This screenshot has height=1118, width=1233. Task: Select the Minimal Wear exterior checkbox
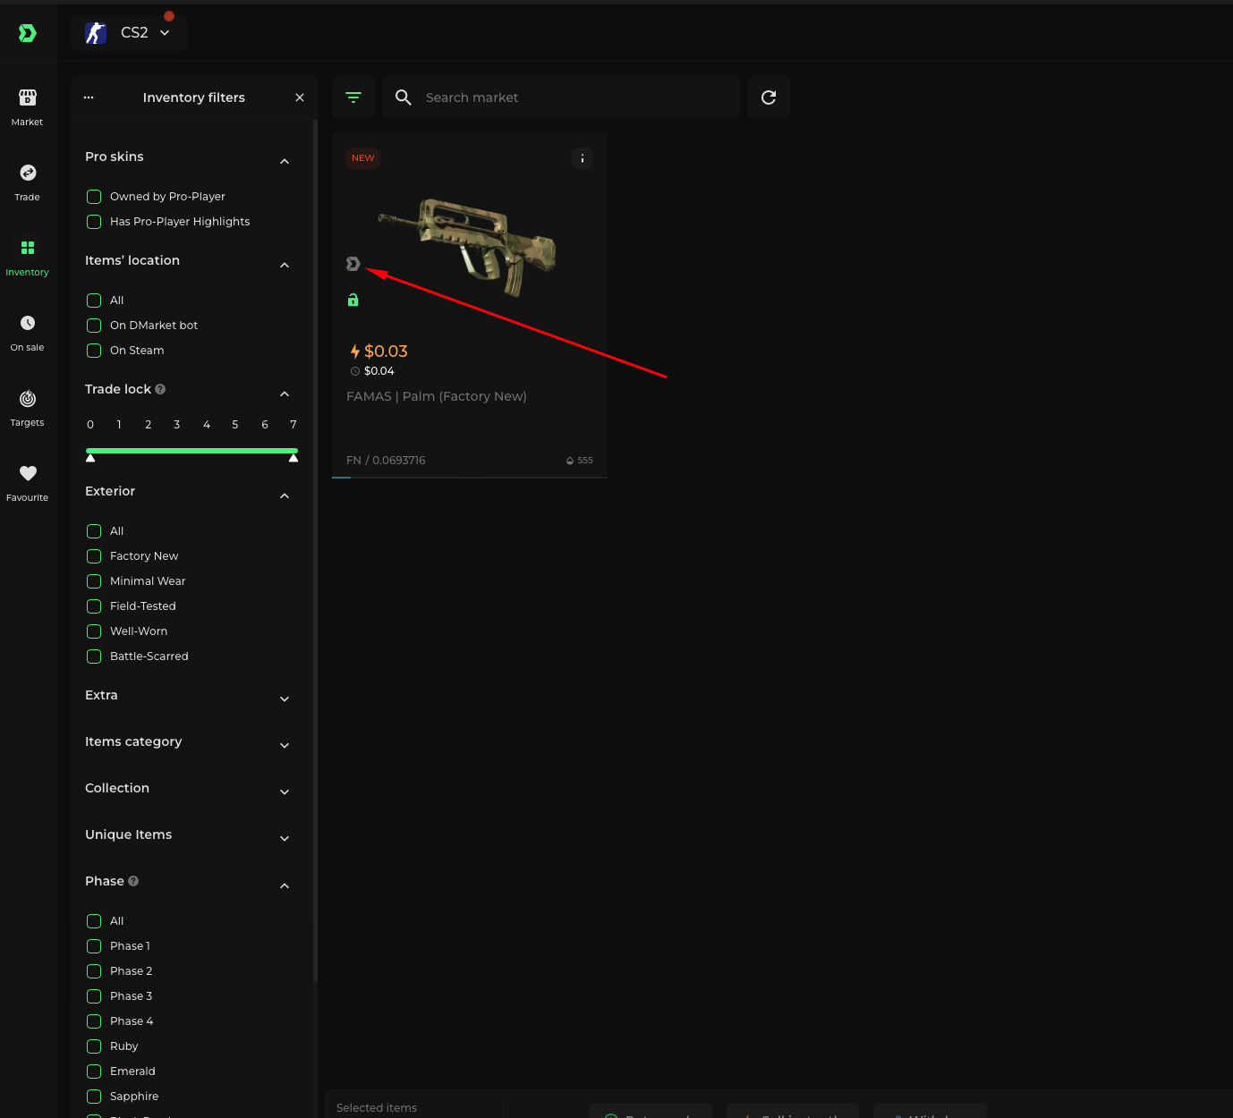[x=94, y=581]
